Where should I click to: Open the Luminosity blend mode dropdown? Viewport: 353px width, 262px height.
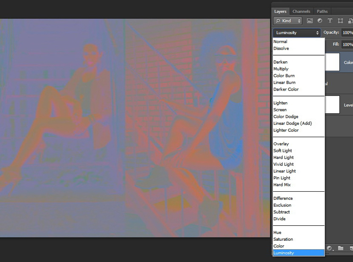tap(297, 33)
